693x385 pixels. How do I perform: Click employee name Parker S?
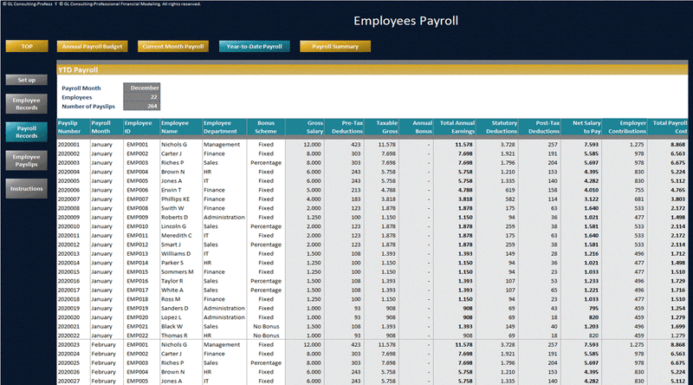coord(172,263)
